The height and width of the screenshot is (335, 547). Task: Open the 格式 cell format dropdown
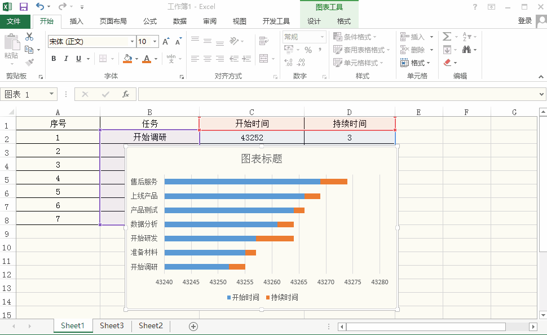point(416,63)
